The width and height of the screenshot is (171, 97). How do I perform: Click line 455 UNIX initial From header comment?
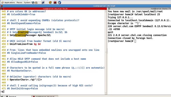pyautogui.click(x=39, y=41)
